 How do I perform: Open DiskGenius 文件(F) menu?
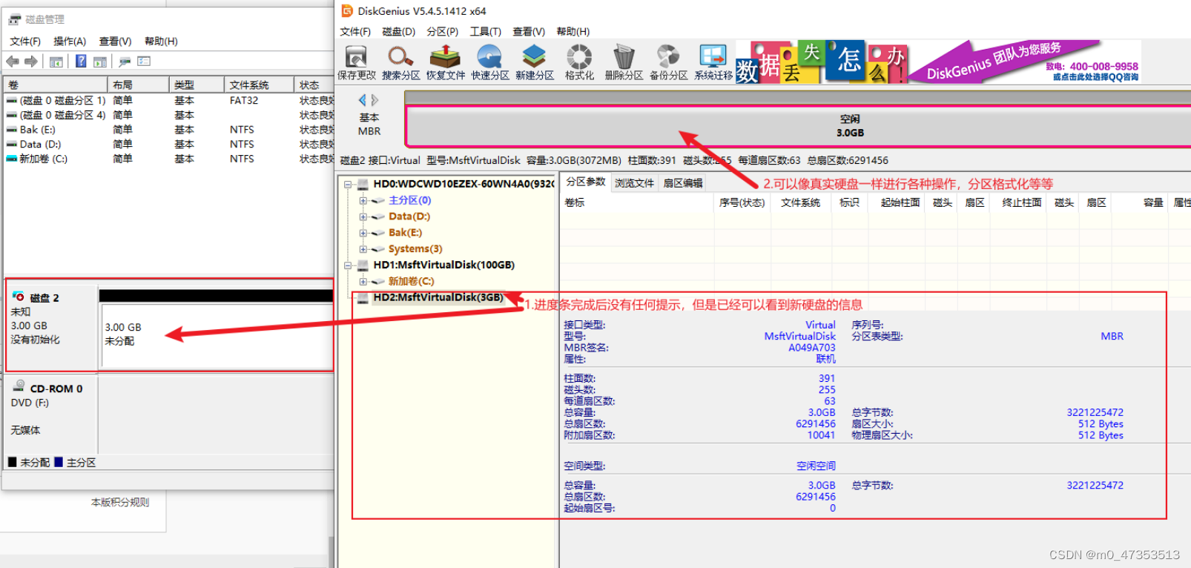355,31
